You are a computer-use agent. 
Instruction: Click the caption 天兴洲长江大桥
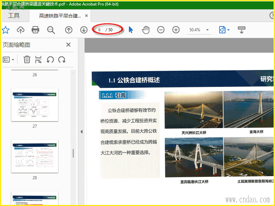194,133
